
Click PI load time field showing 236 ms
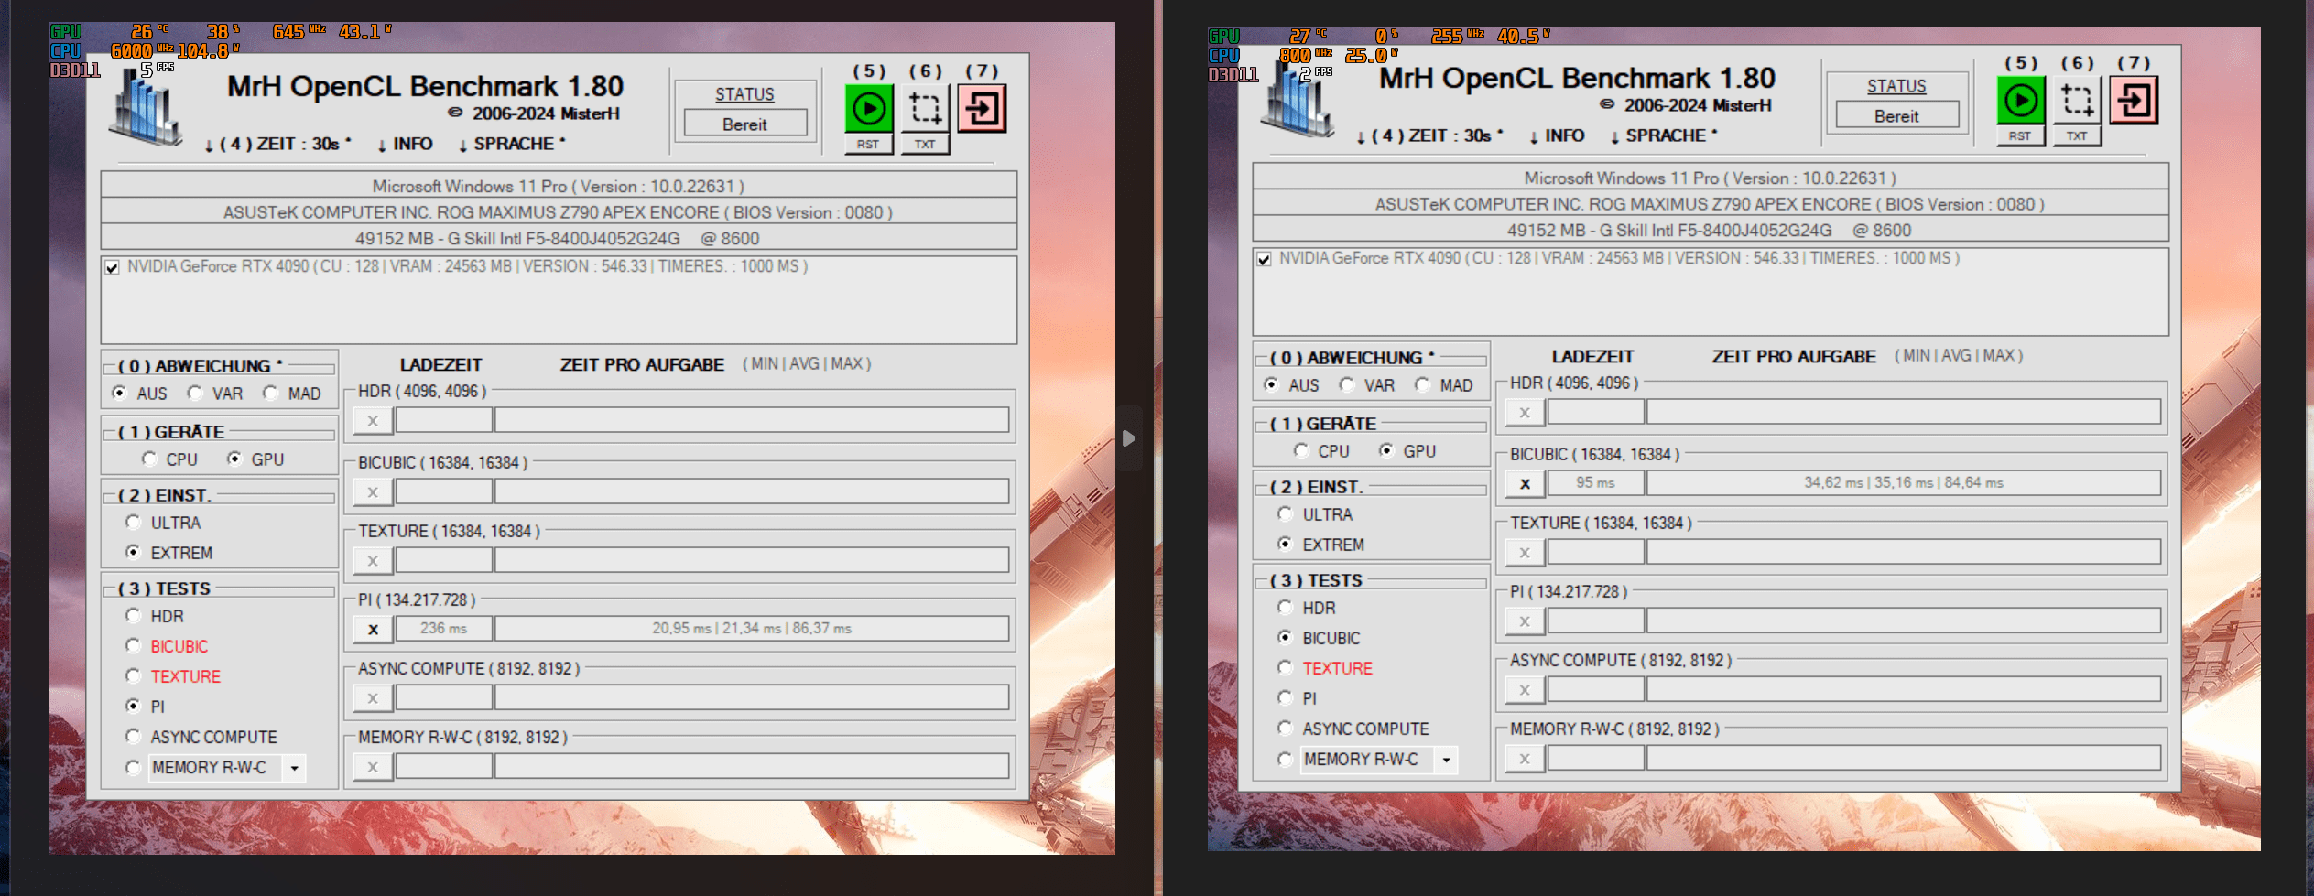pyautogui.click(x=444, y=629)
